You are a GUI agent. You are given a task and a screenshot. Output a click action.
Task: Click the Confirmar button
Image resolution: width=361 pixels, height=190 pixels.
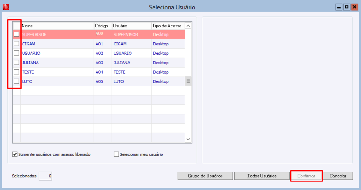306,176
